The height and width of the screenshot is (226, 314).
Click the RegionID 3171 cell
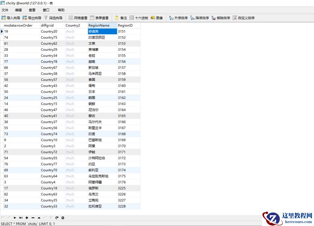pyautogui.click(x=129, y=152)
